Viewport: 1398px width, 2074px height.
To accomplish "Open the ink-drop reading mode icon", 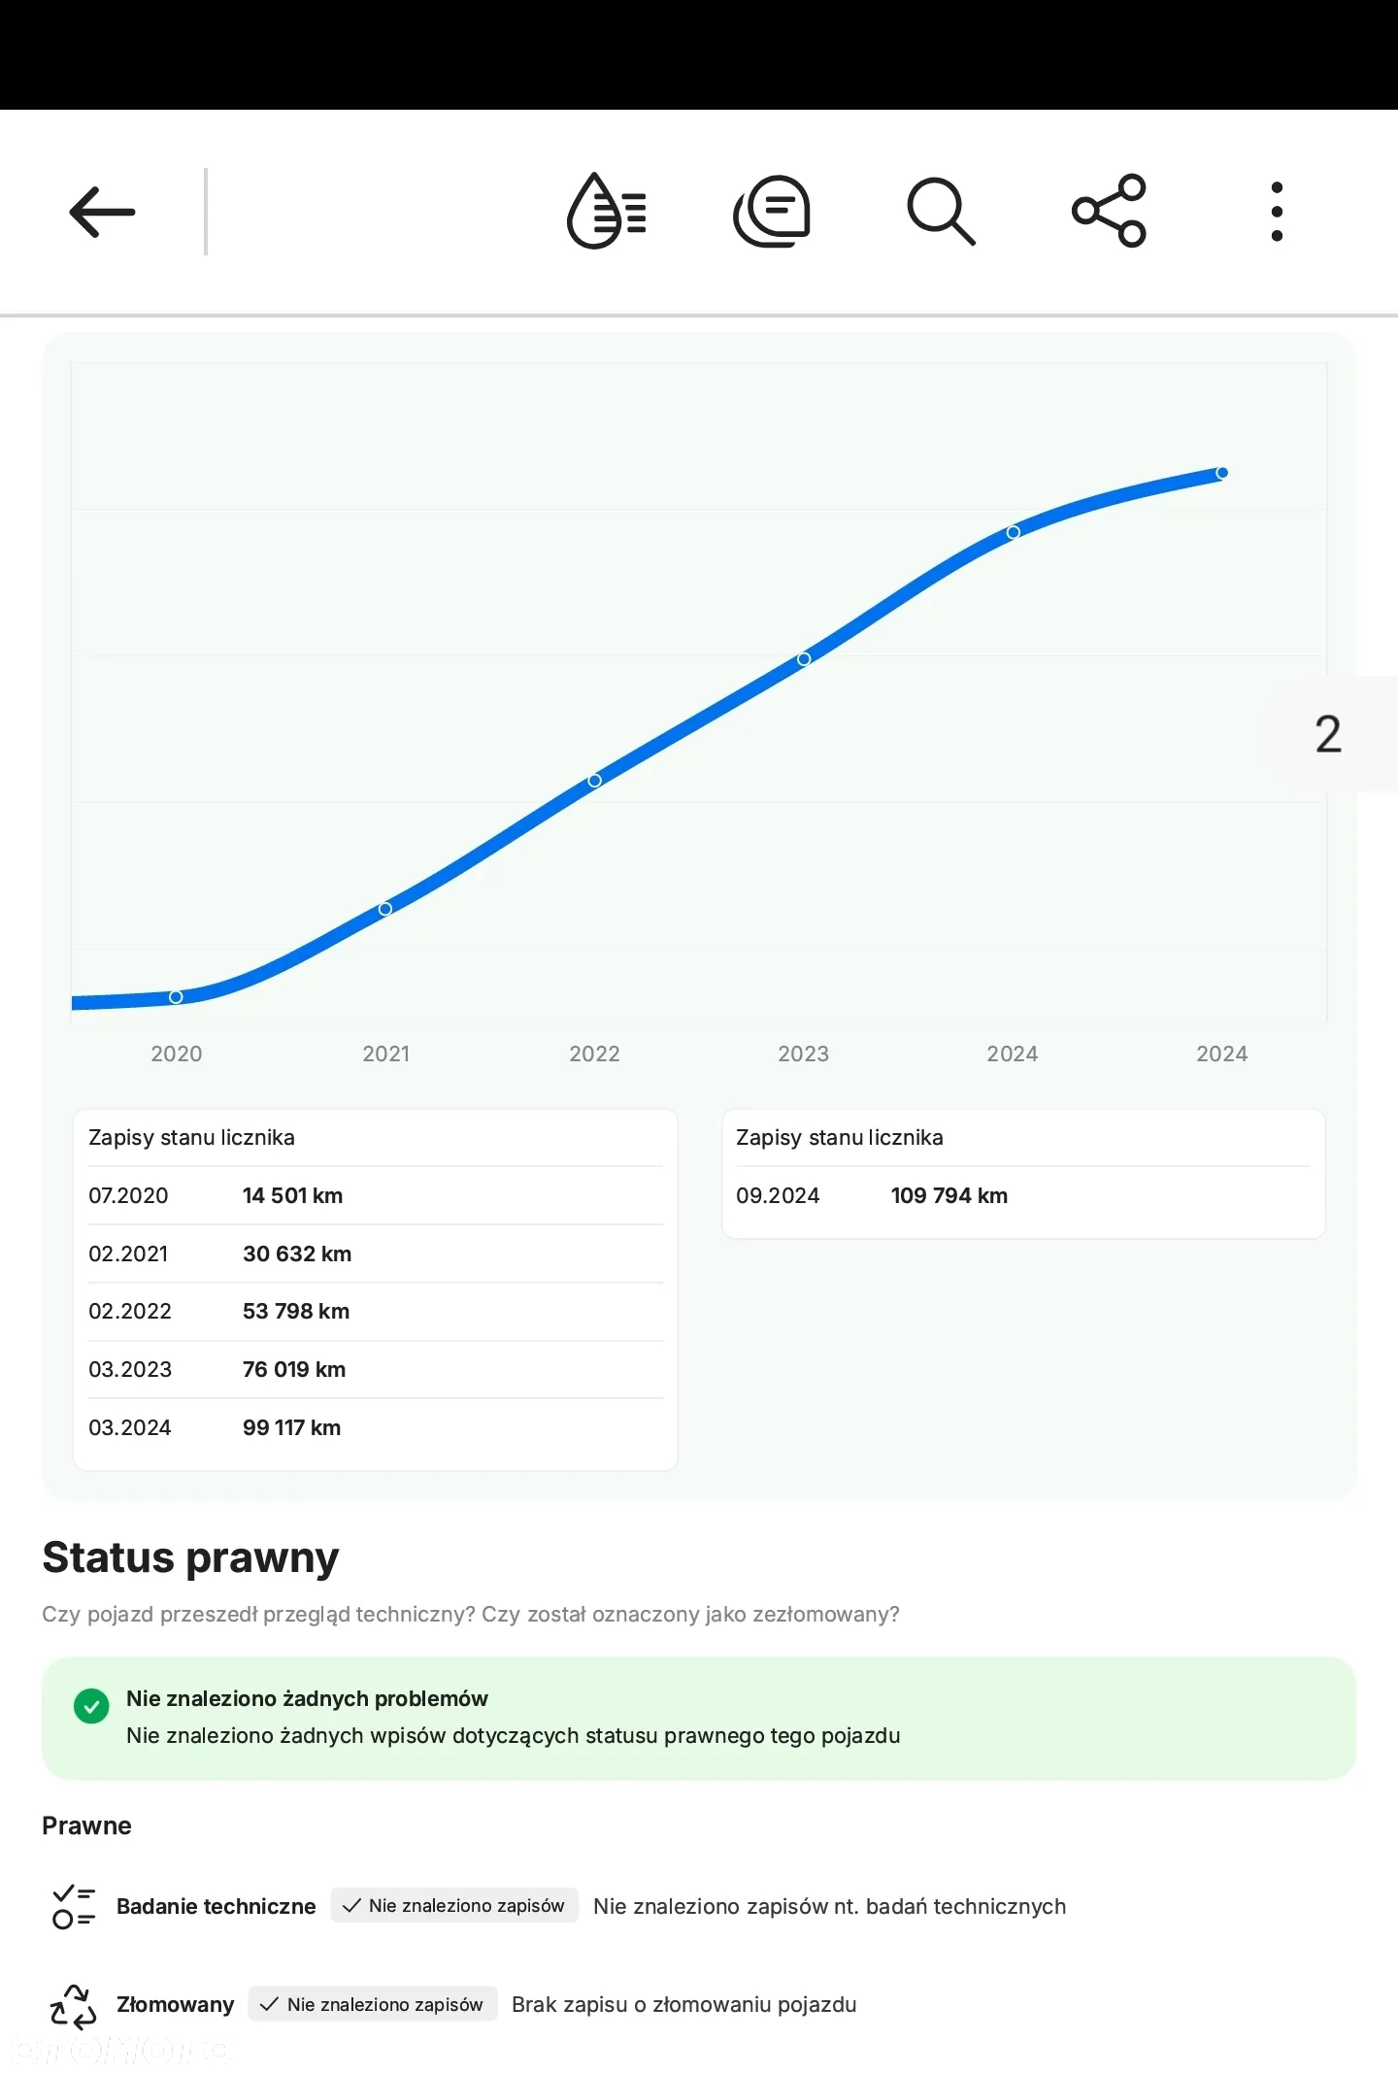I will (607, 212).
